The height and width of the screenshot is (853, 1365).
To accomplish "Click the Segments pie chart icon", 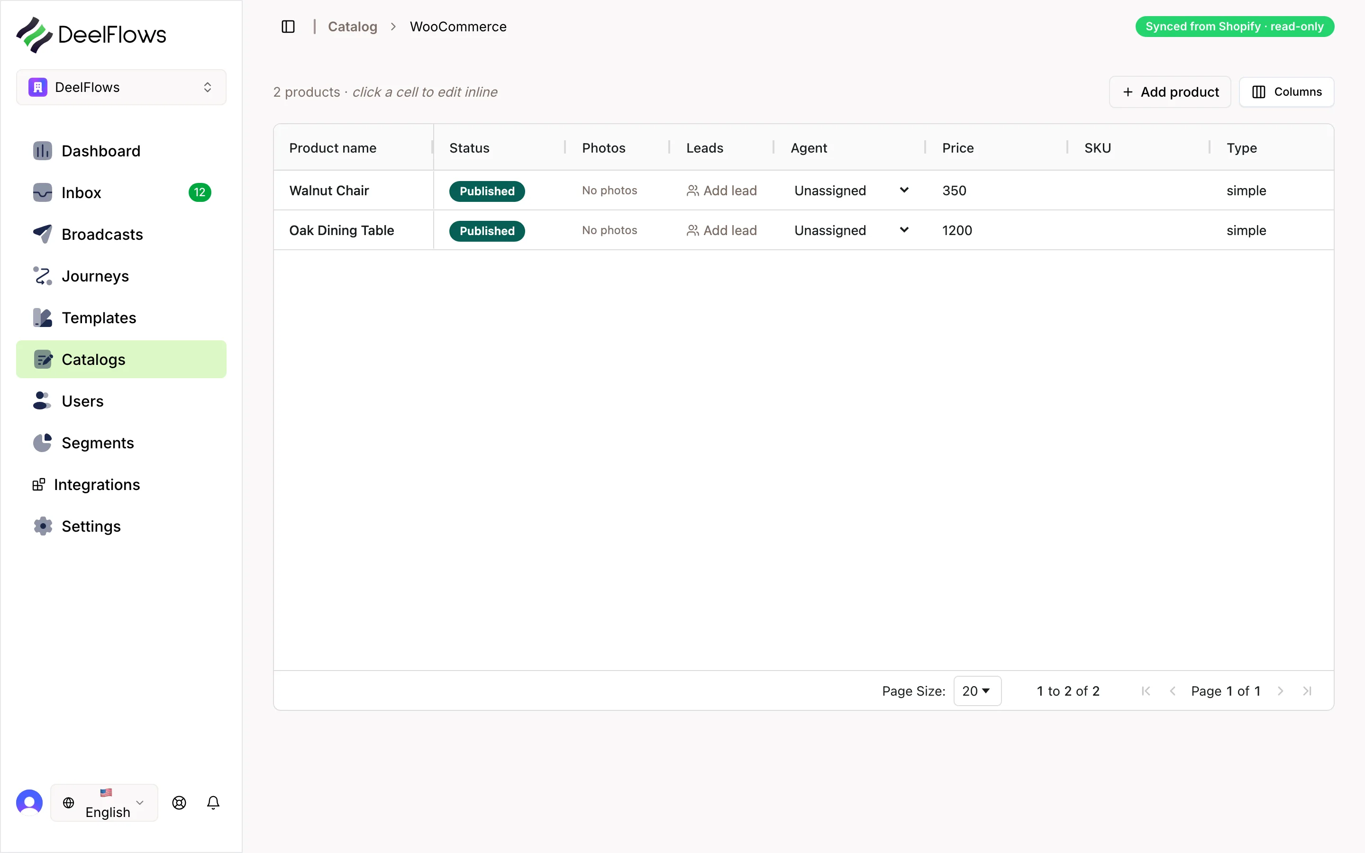I will click(x=42, y=443).
